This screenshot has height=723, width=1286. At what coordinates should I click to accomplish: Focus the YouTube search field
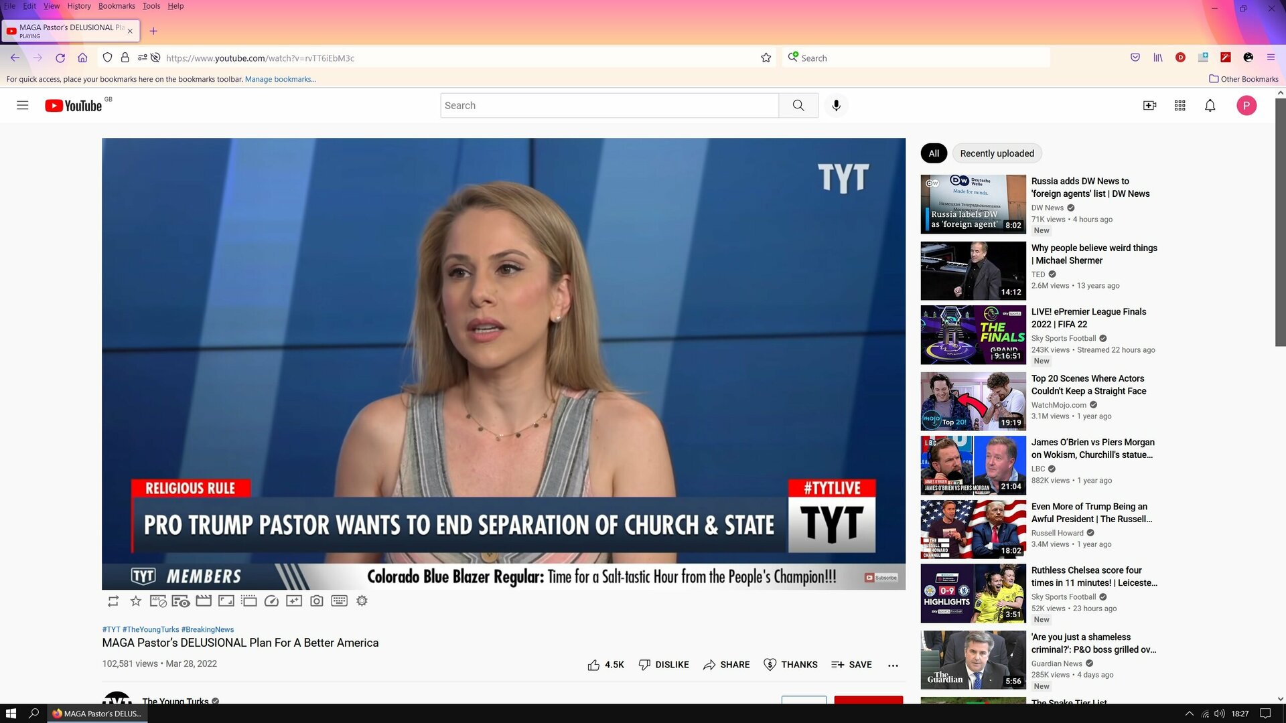tap(610, 105)
